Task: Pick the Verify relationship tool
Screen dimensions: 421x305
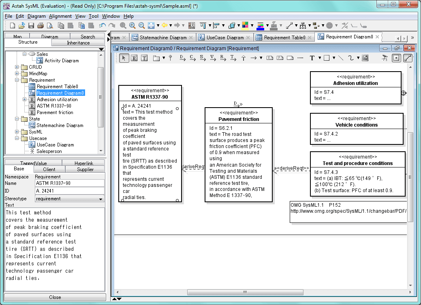Action: click(213, 58)
